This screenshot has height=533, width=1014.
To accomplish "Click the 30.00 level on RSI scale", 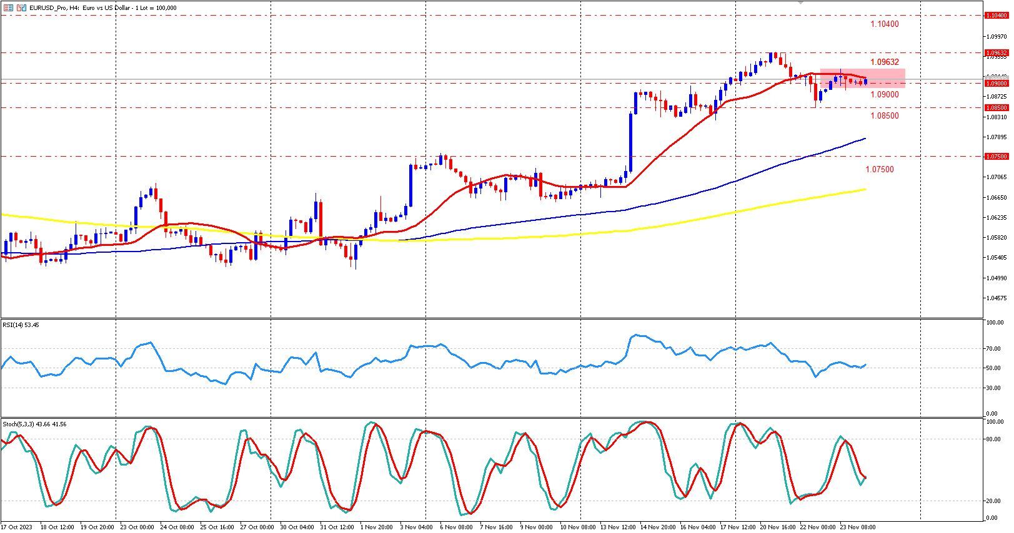I will [995, 388].
